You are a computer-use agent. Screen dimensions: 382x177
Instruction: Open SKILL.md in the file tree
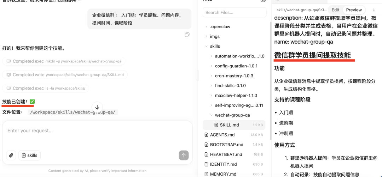(x=234, y=125)
